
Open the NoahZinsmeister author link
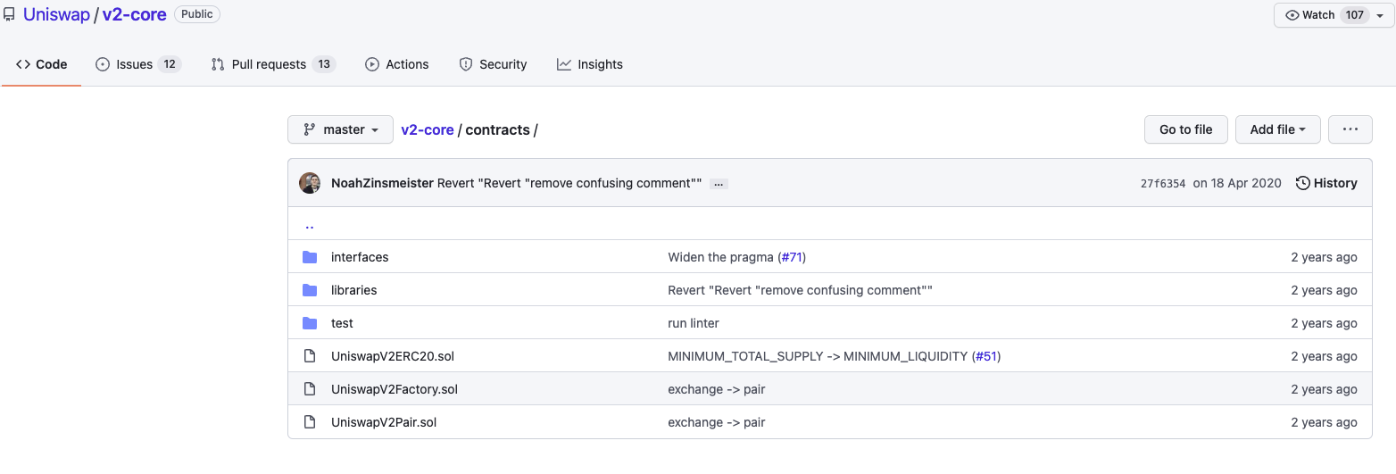382,183
